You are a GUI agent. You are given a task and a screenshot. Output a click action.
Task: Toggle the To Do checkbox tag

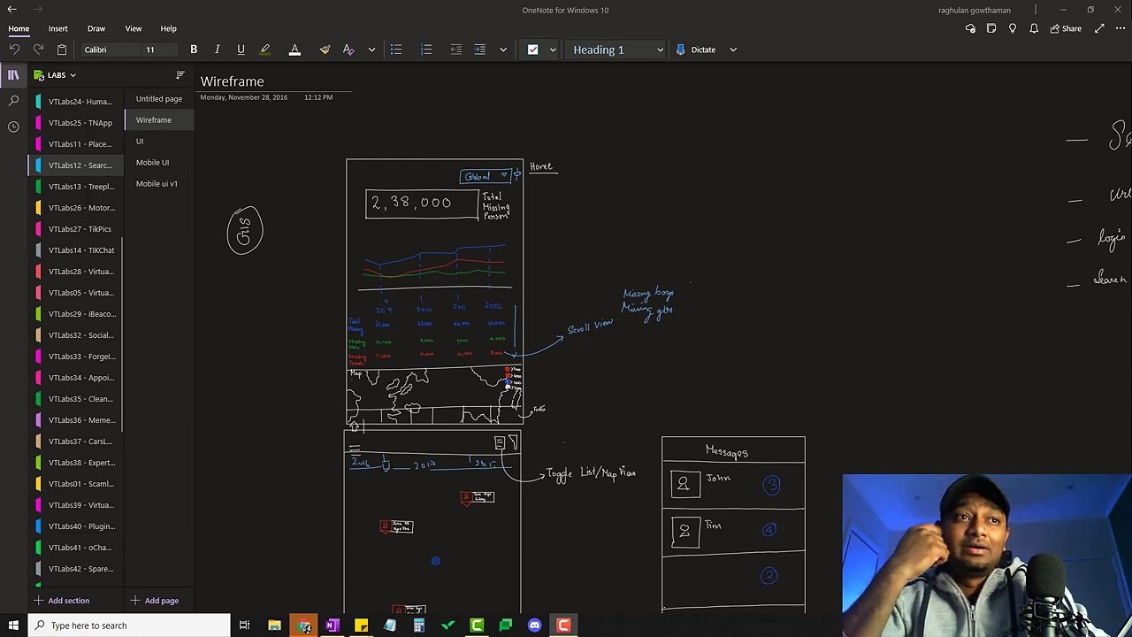point(532,50)
